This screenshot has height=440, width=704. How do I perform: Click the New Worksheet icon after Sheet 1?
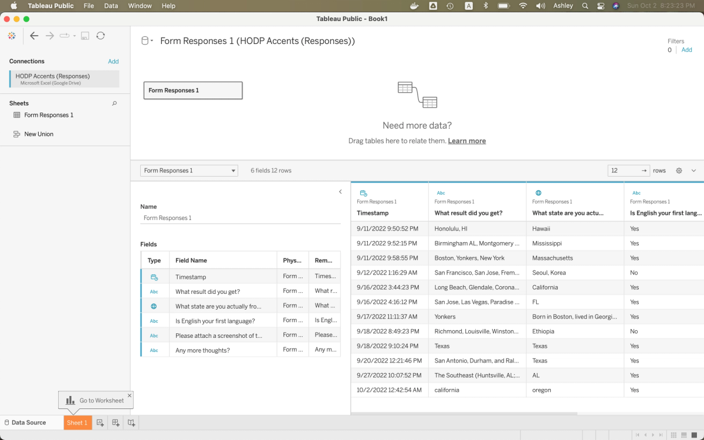coord(100,422)
